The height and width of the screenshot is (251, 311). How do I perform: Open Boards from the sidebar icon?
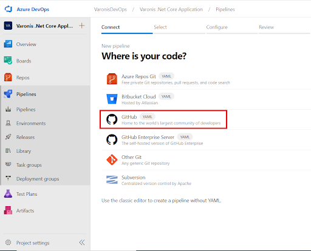coord(8,61)
